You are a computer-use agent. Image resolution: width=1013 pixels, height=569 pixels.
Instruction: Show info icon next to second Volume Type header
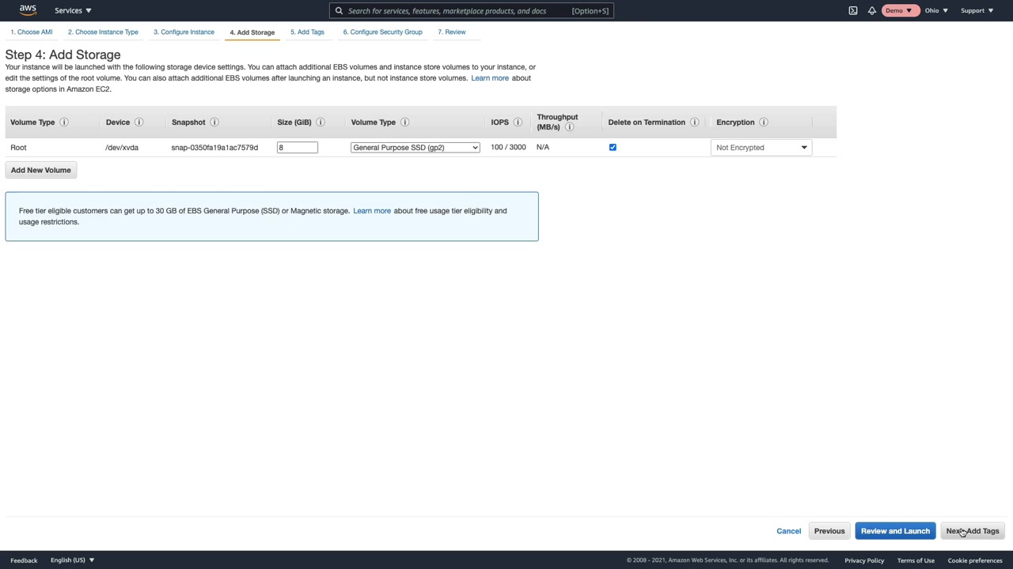tap(404, 122)
